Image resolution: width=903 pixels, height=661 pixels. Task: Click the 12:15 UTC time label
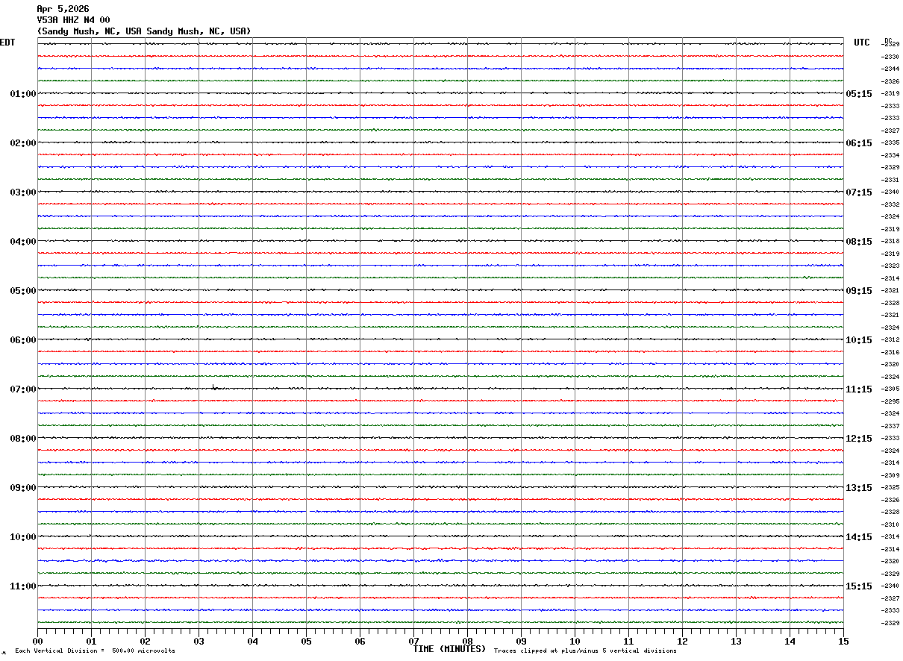(x=859, y=439)
